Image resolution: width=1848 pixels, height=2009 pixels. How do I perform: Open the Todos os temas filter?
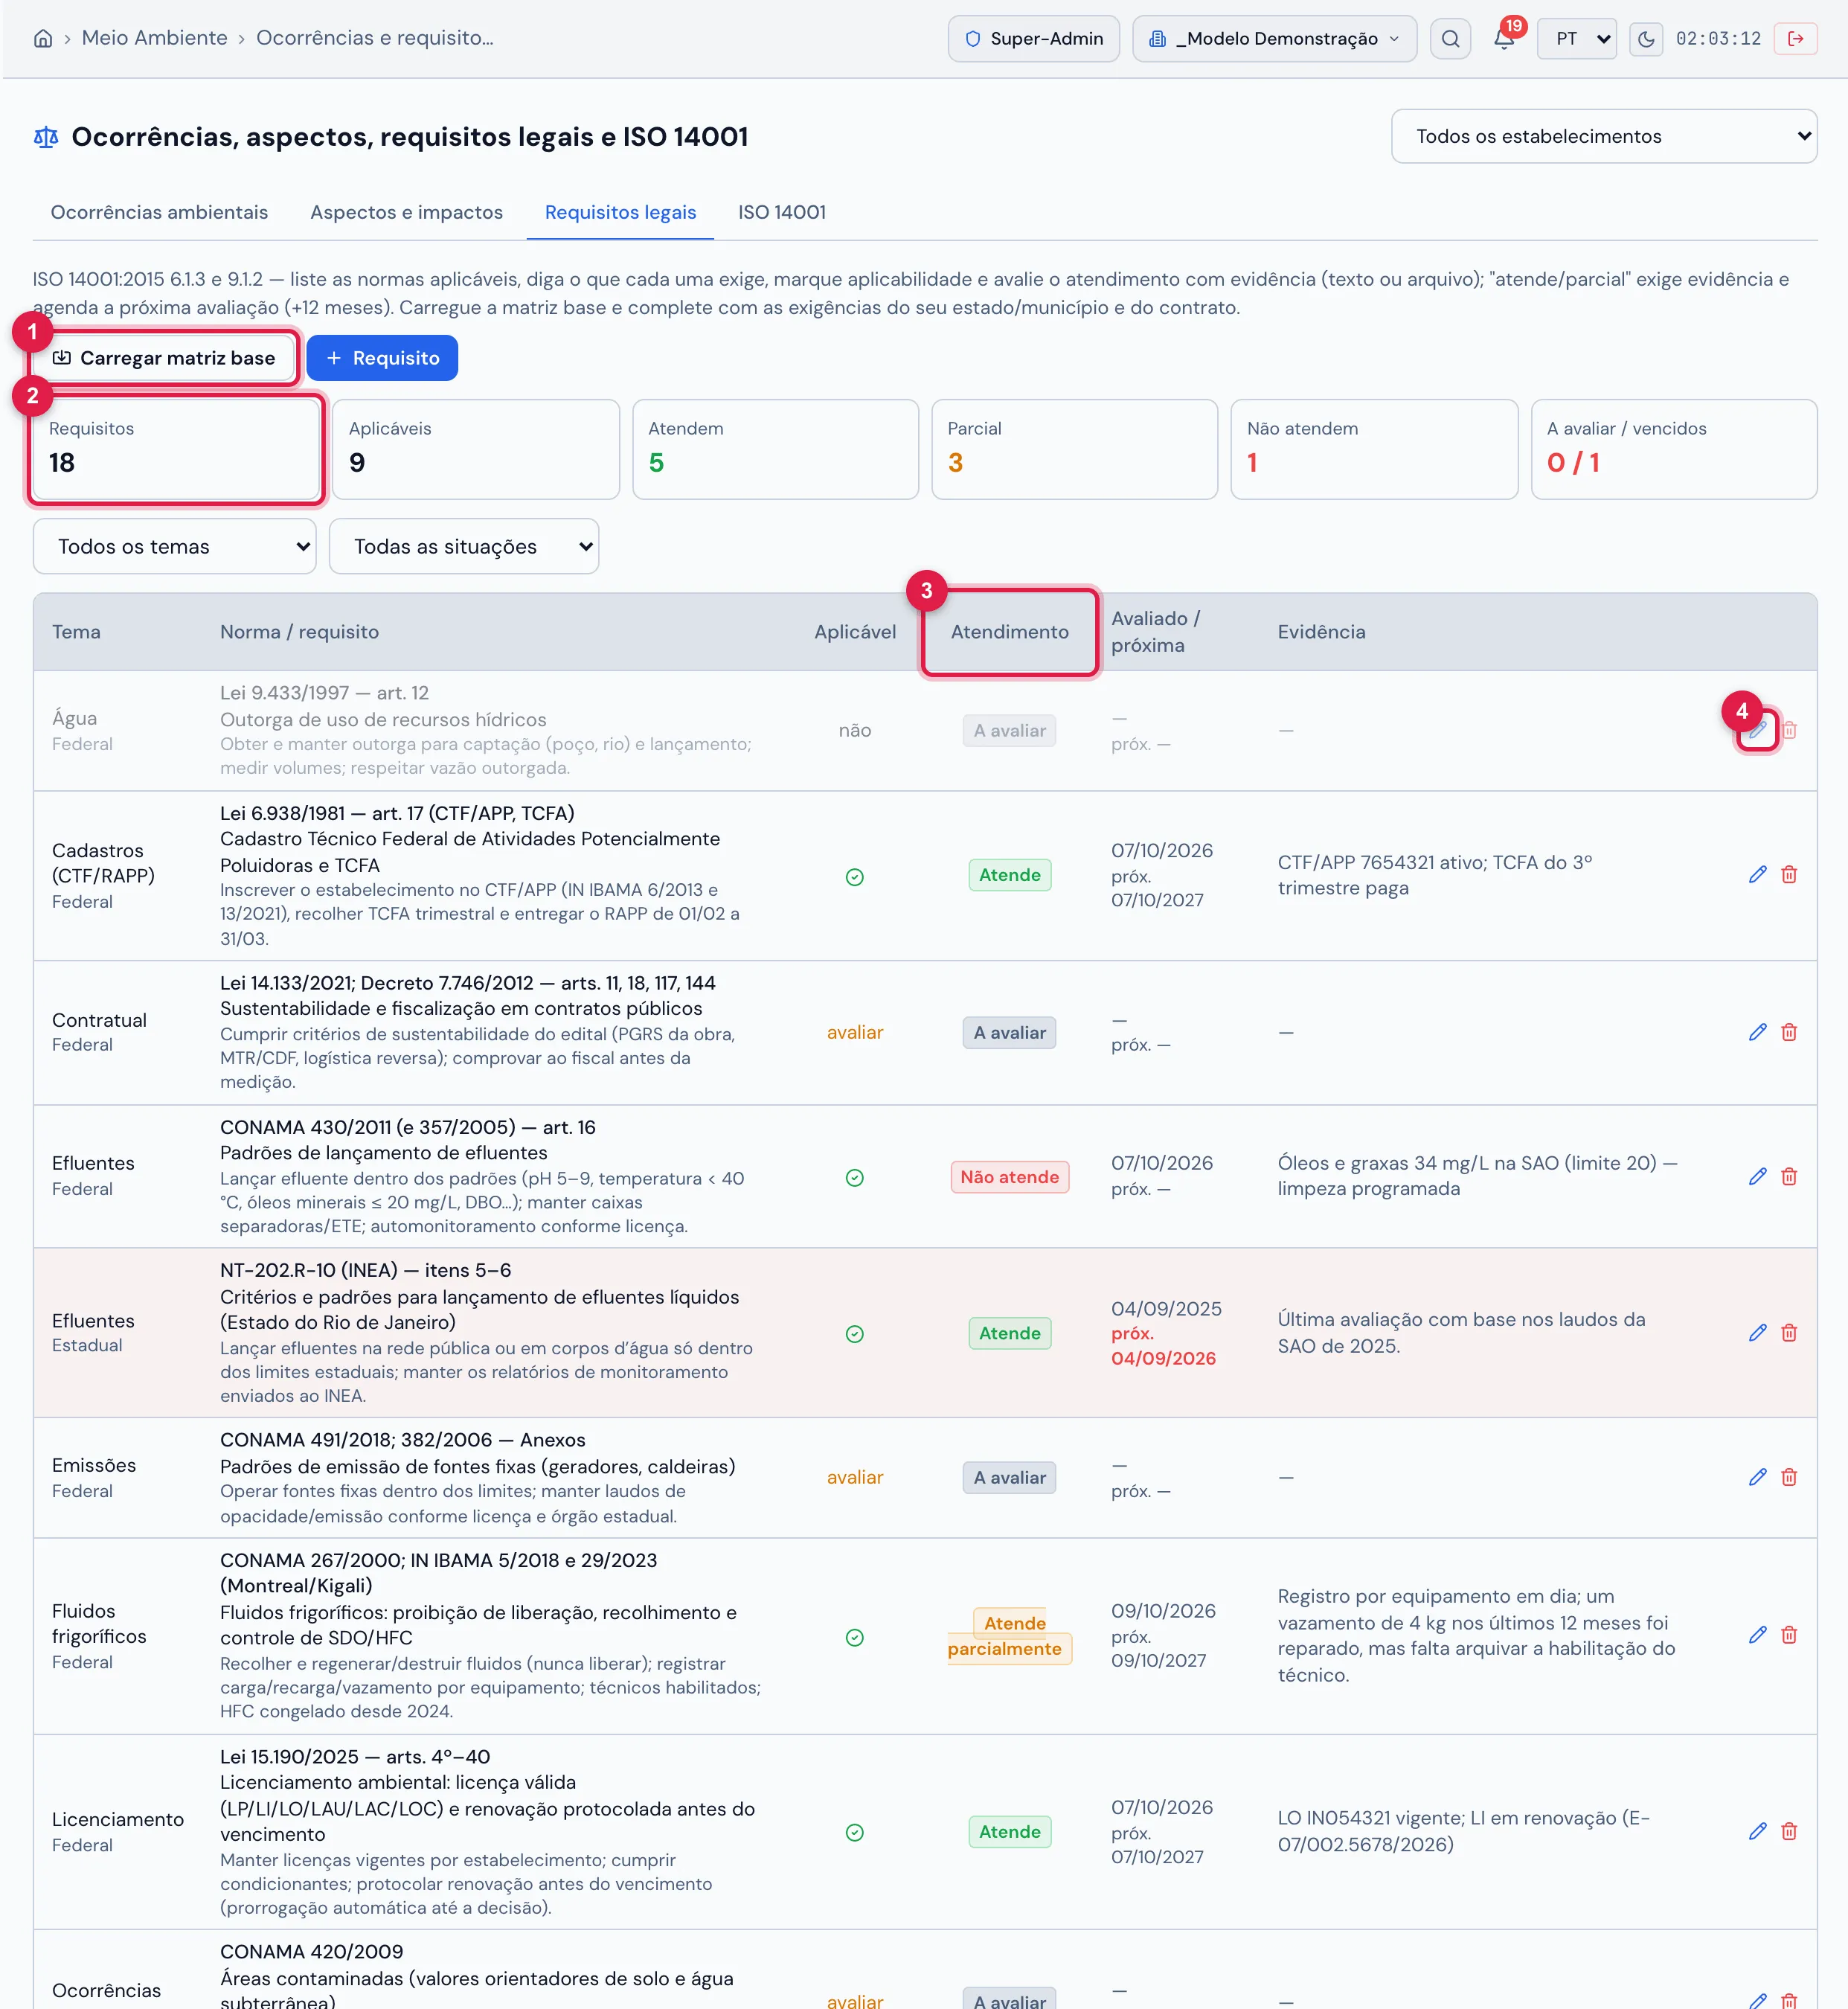click(x=175, y=546)
